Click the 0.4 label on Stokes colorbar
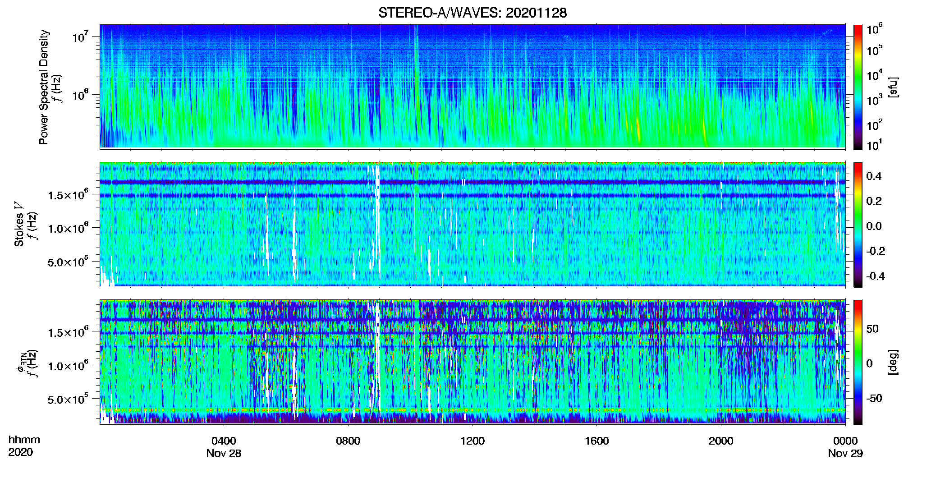 (874, 176)
